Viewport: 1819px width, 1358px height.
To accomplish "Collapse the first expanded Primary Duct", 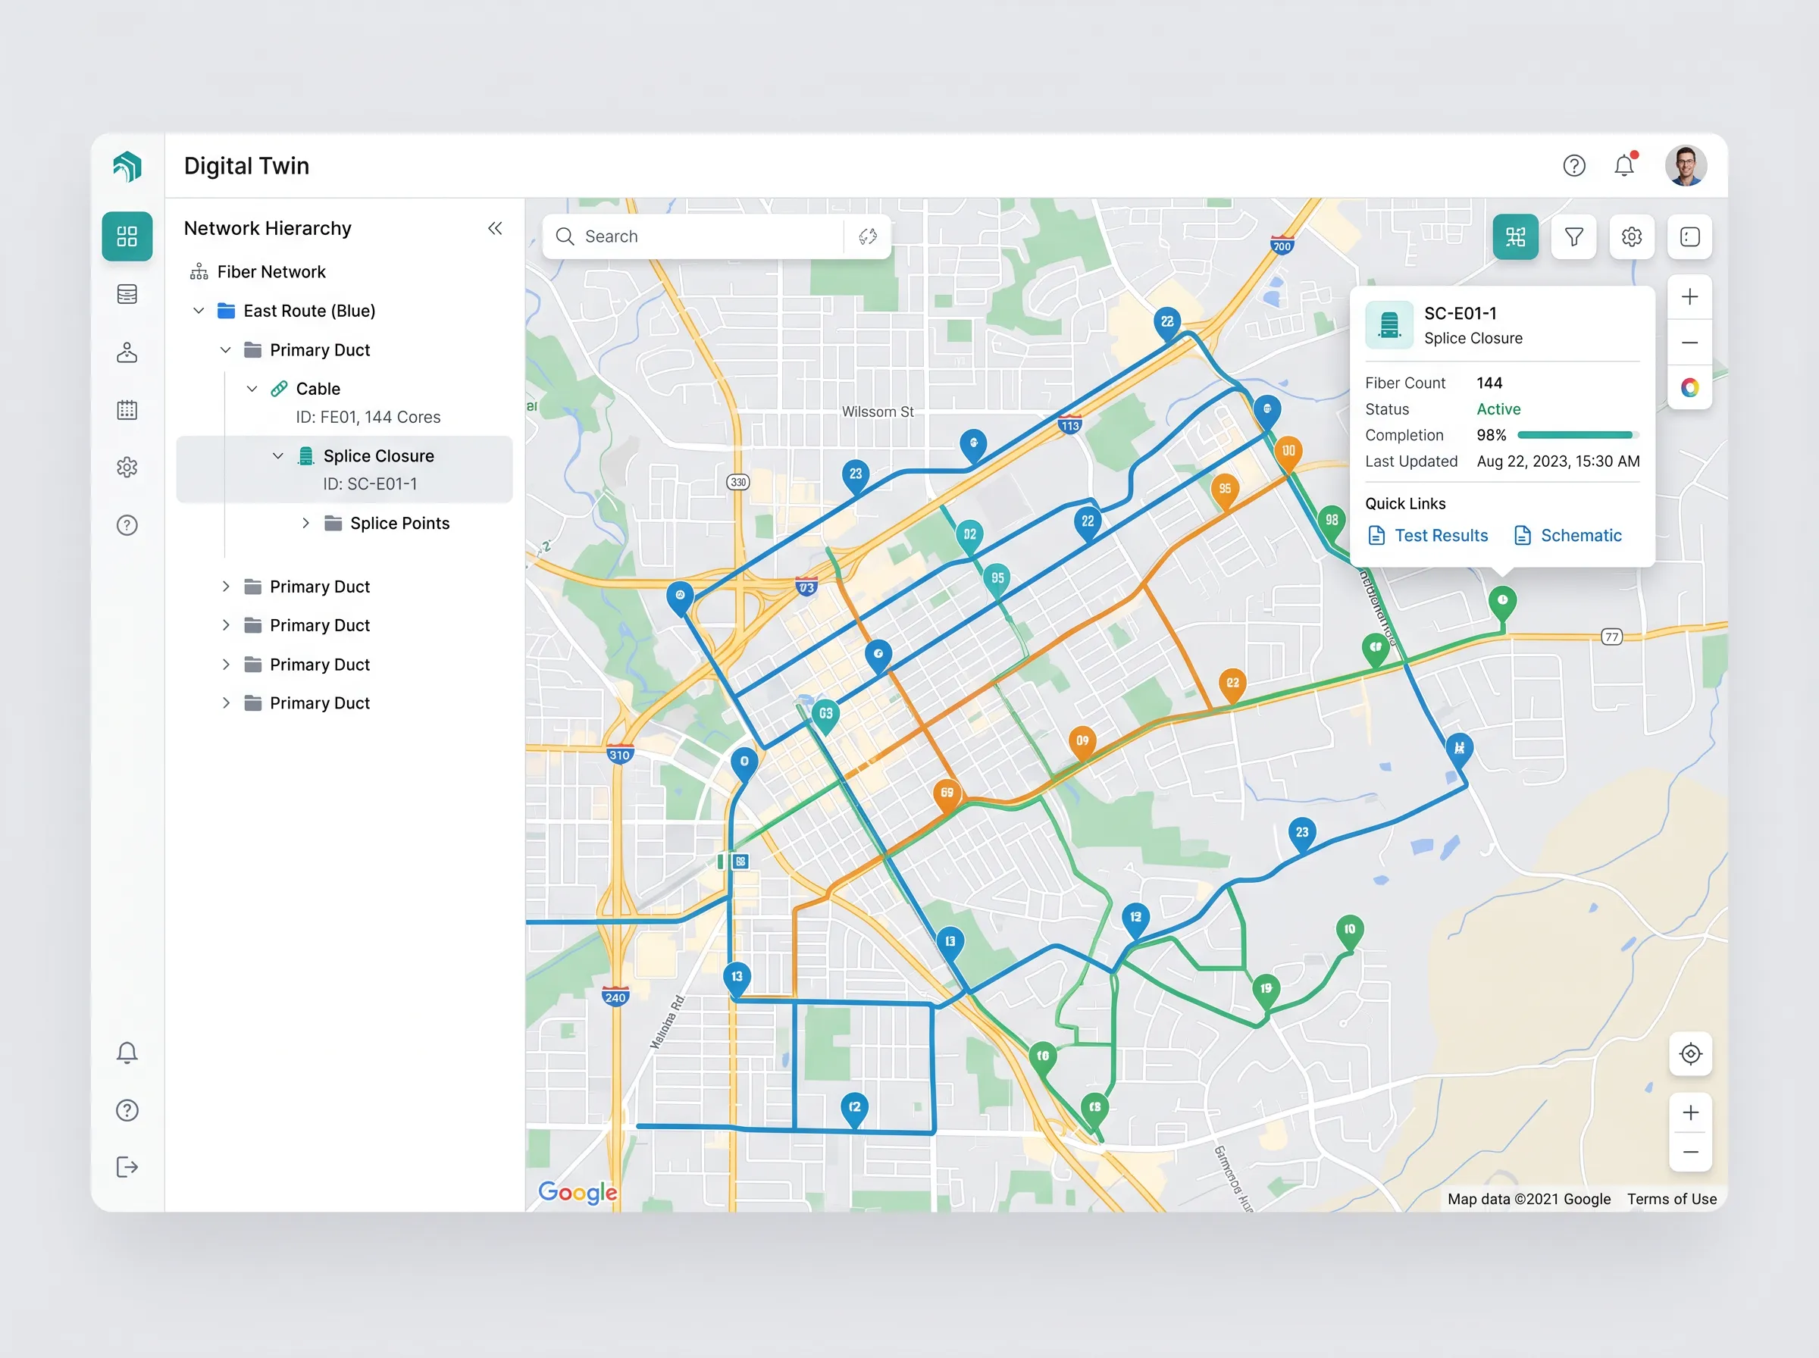I will 226,350.
